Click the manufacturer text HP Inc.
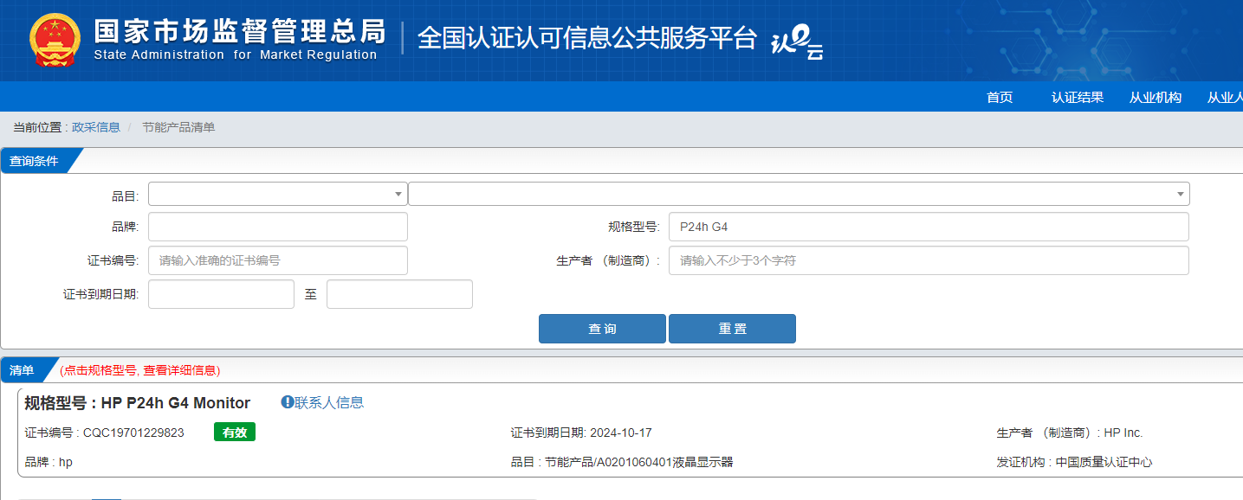The image size is (1243, 500). click(x=1123, y=433)
